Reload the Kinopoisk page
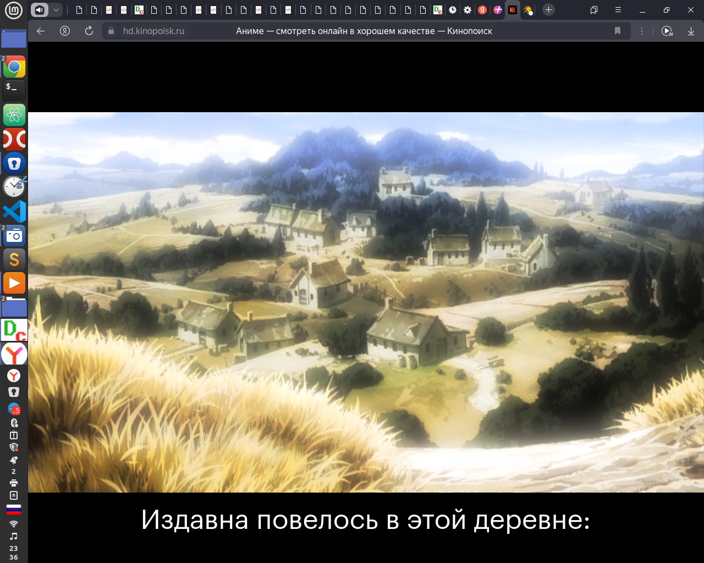Viewport: 704px width, 563px height. 89,31
